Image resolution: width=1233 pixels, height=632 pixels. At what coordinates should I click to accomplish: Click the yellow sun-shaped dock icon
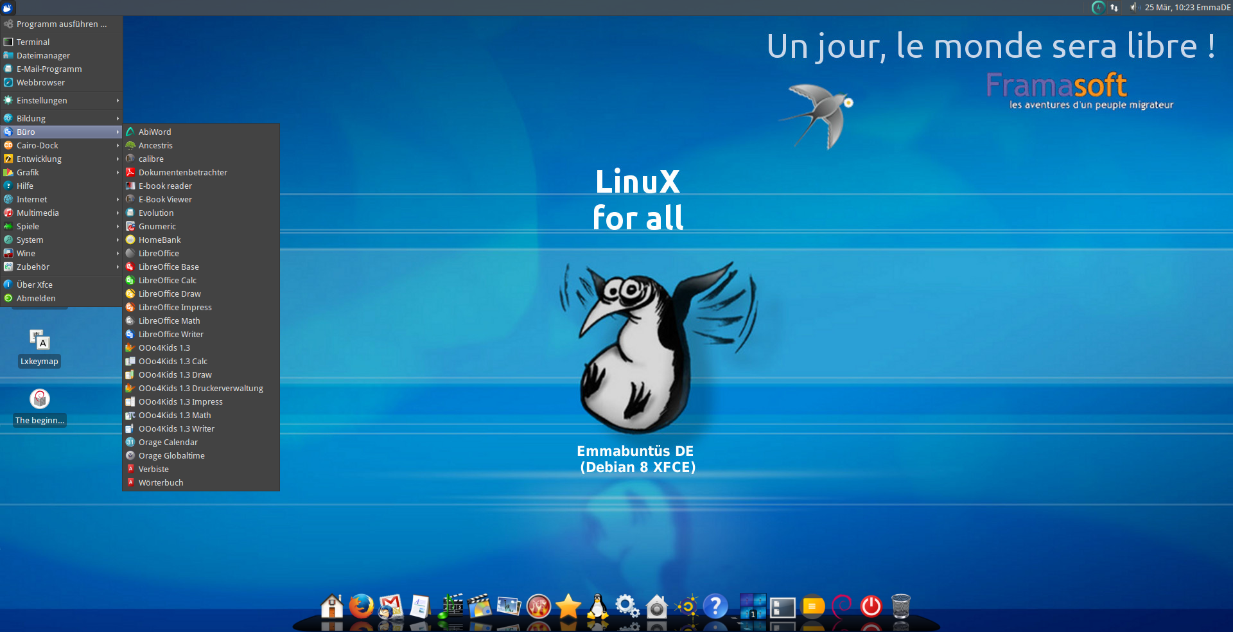pos(686,606)
